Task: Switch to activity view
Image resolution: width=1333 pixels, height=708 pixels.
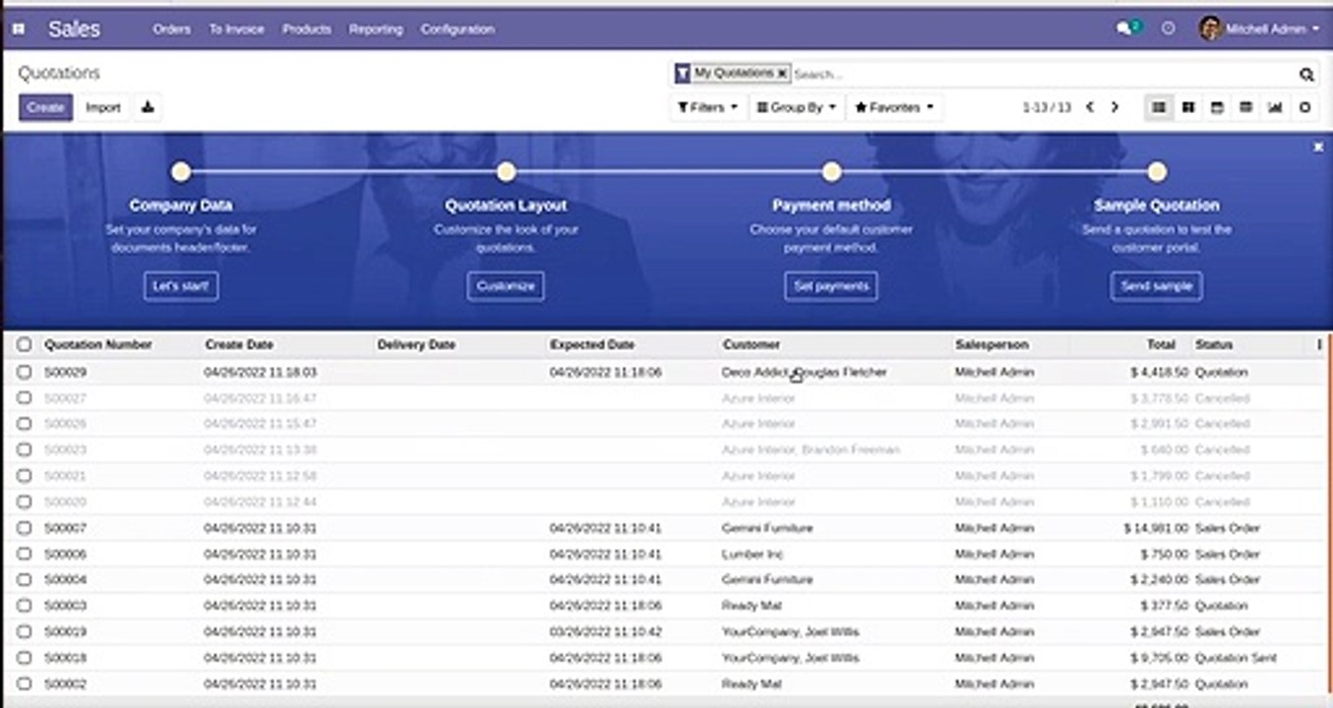Action: point(1305,107)
